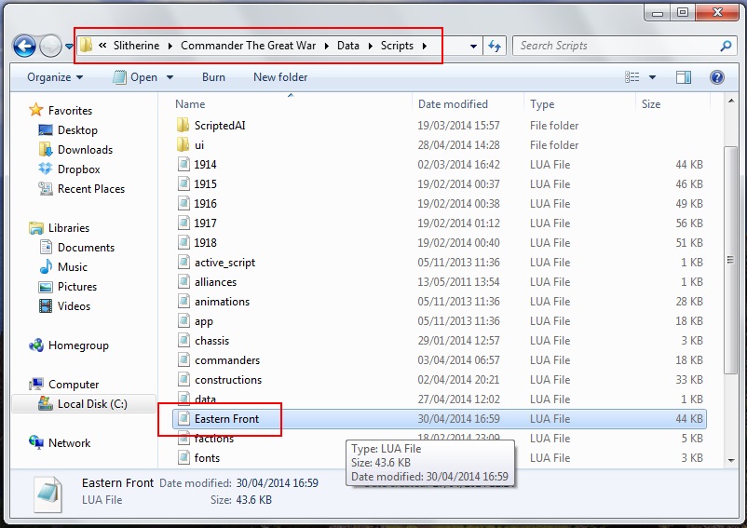Screen dimensions: 747x528
Task: Click the scrollbar up arrow
Action: [x=731, y=101]
